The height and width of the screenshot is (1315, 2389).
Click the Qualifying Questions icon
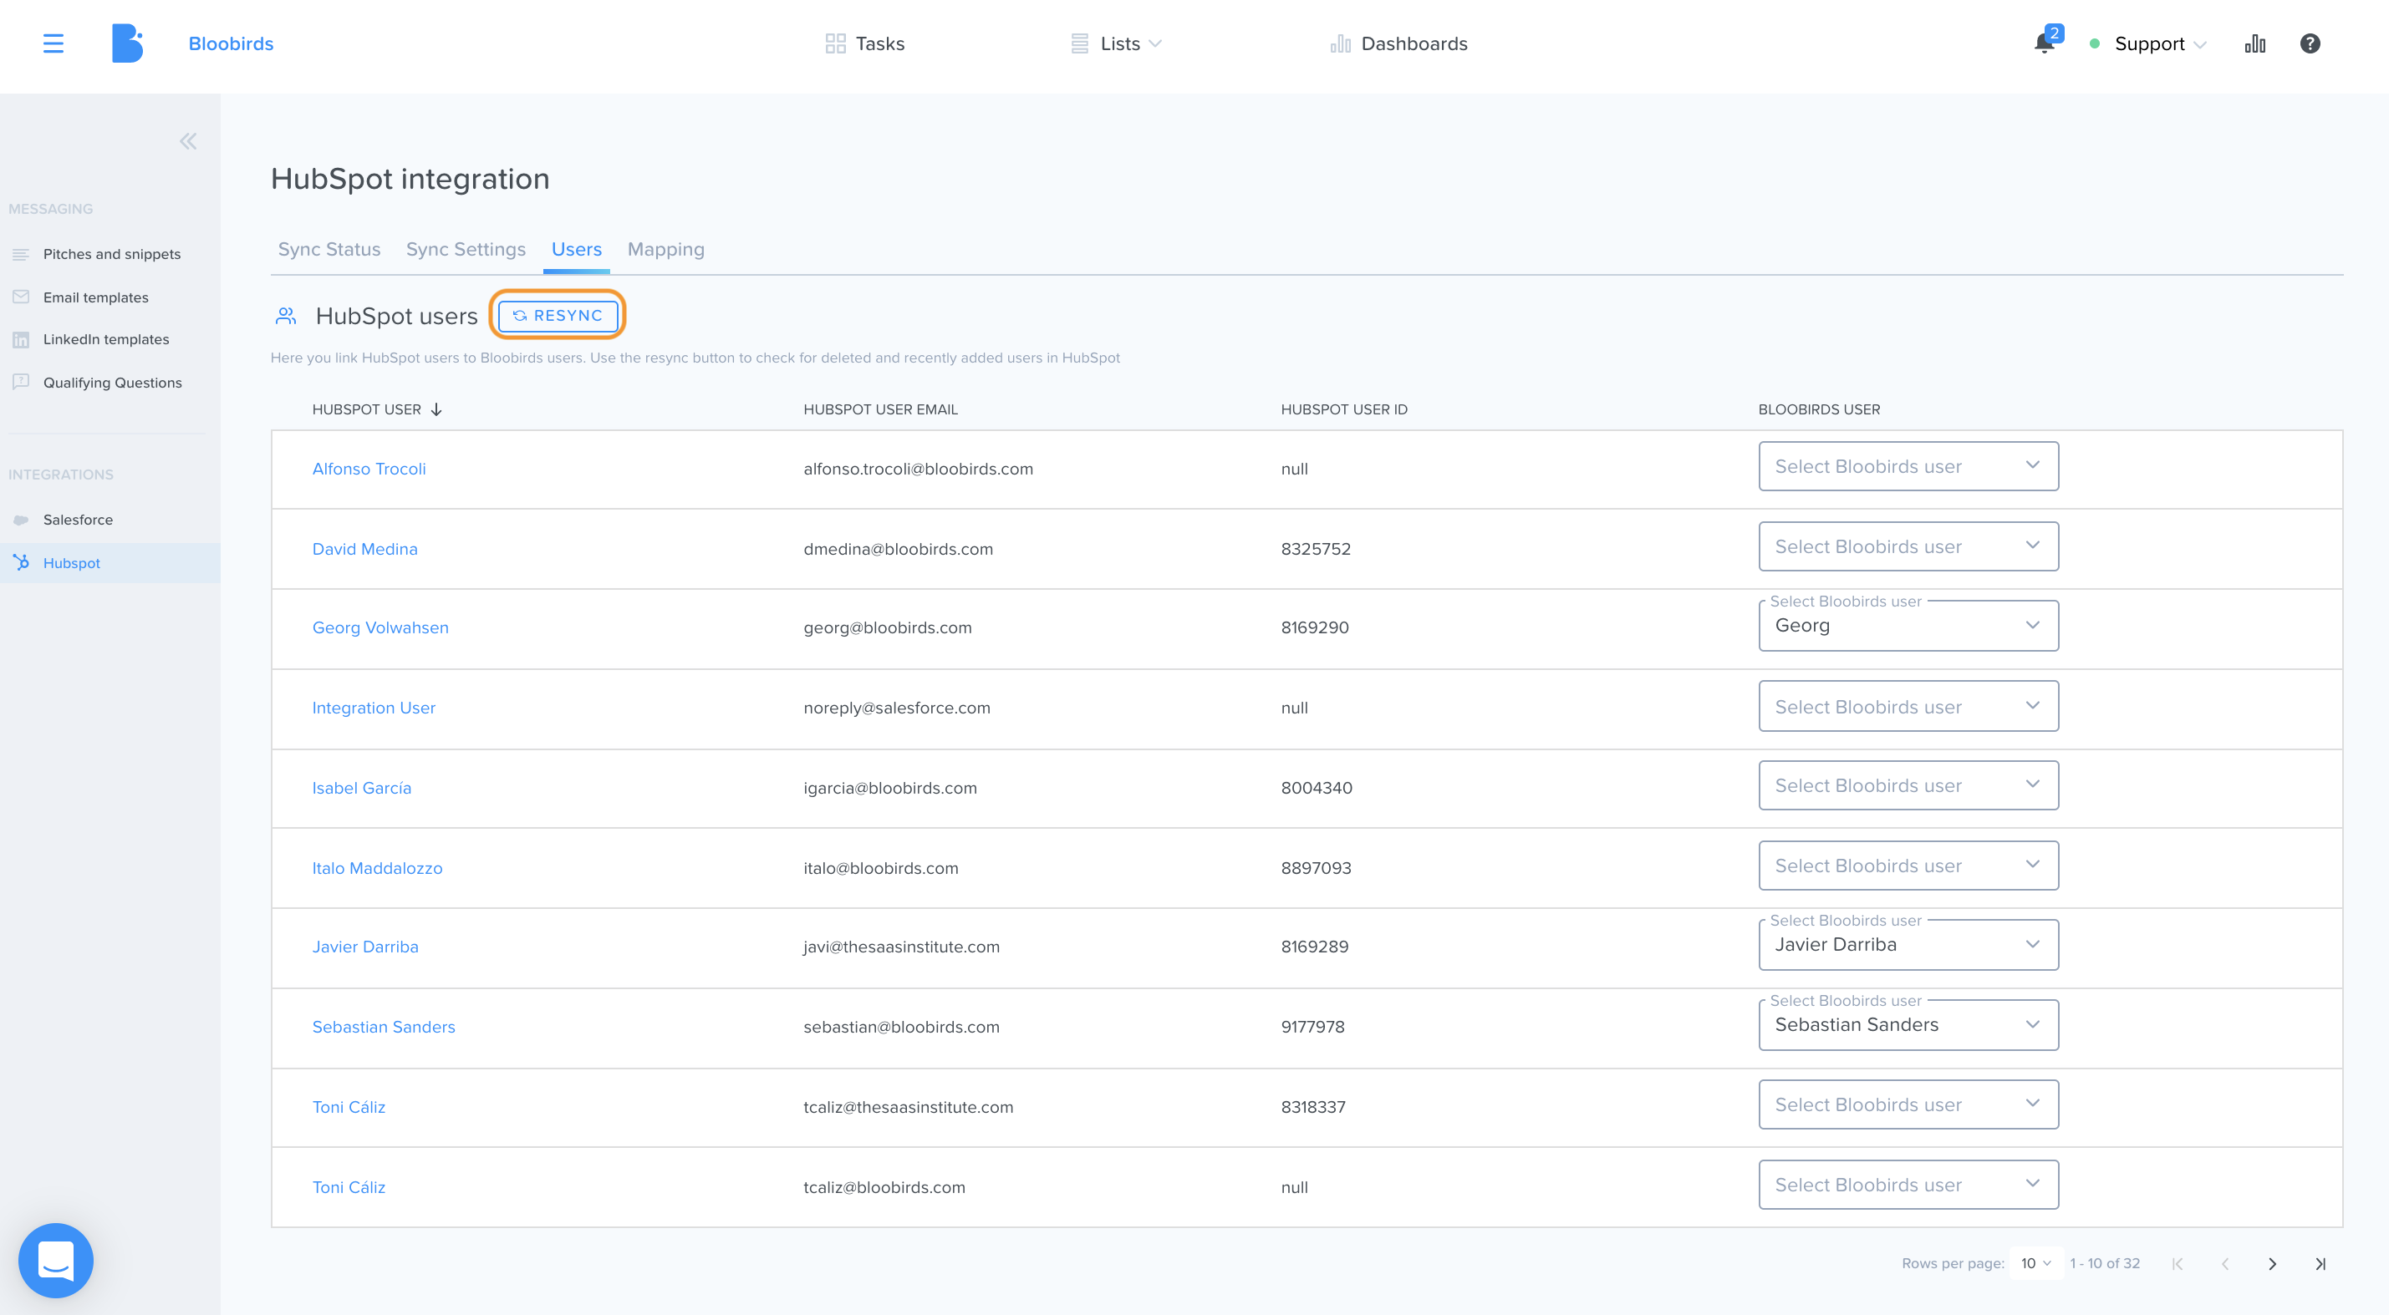coord(22,382)
